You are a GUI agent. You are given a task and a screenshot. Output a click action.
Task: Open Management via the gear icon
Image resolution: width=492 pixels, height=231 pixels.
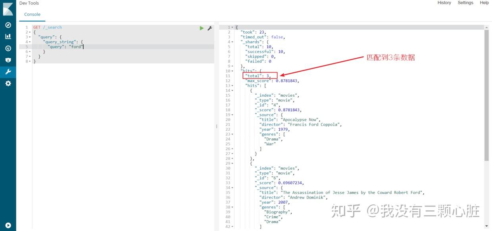(x=8, y=83)
